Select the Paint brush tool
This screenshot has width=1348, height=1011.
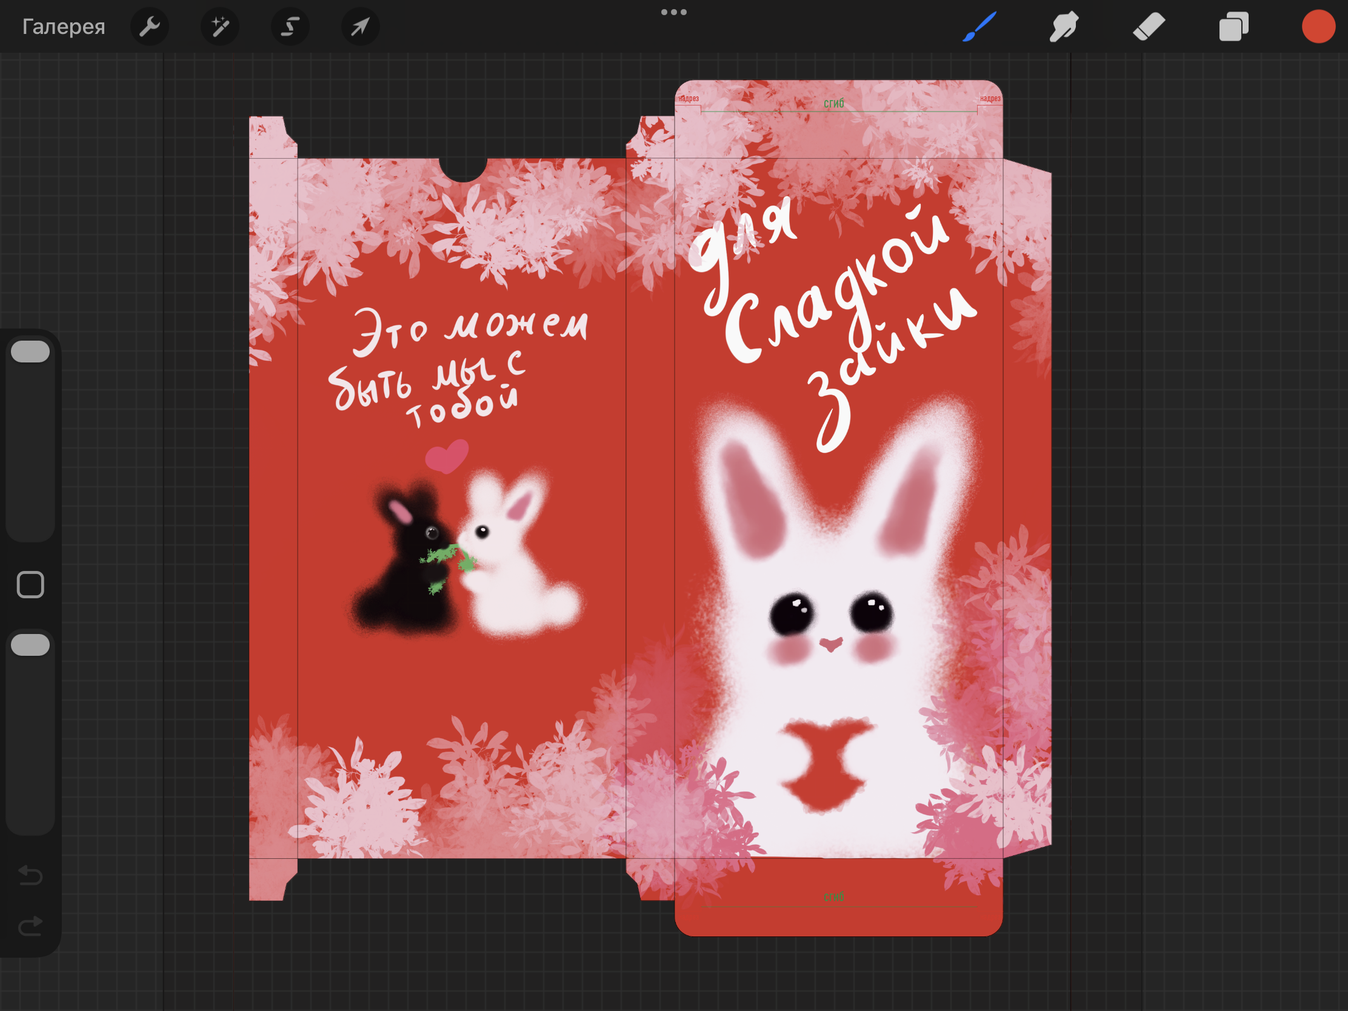tap(979, 27)
